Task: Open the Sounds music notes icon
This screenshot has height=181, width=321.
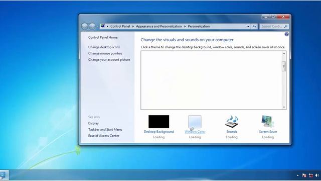Action: pos(232,122)
